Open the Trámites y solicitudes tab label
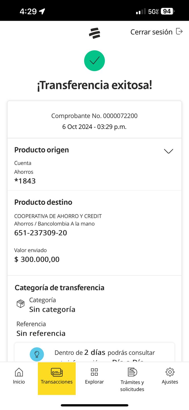The height and width of the screenshot is (410, 189). [132, 386]
